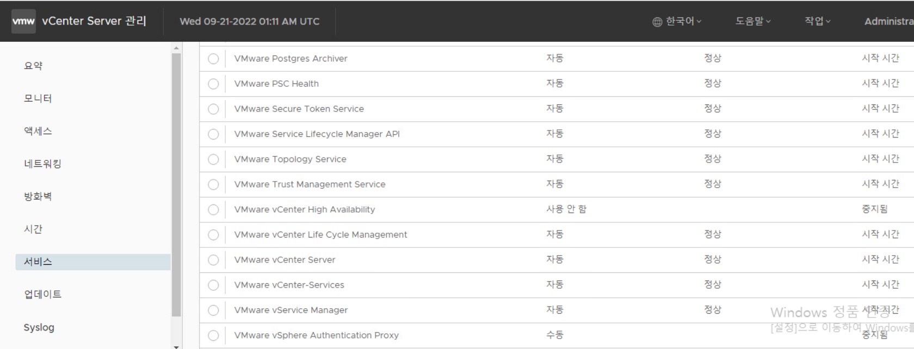Click the VMware Secure Token Service name
The image size is (914, 349).
point(299,109)
